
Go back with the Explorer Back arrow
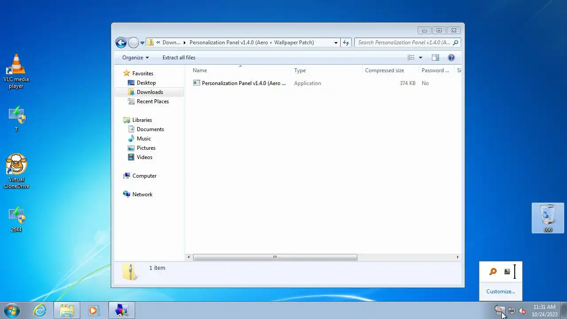click(x=121, y=43)
